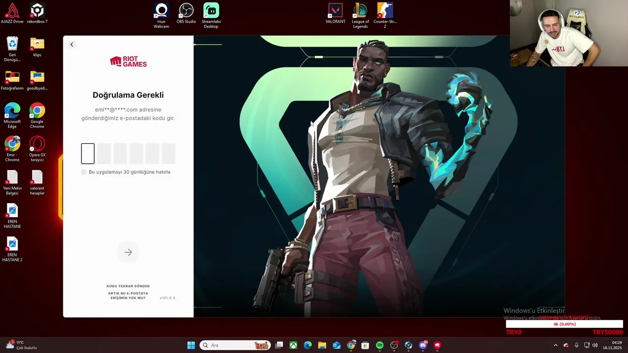Image resolution: width=628 pixels, height=353 pixels.
Task: Open Spotify from taskbar
Action: tap(380, 345)
